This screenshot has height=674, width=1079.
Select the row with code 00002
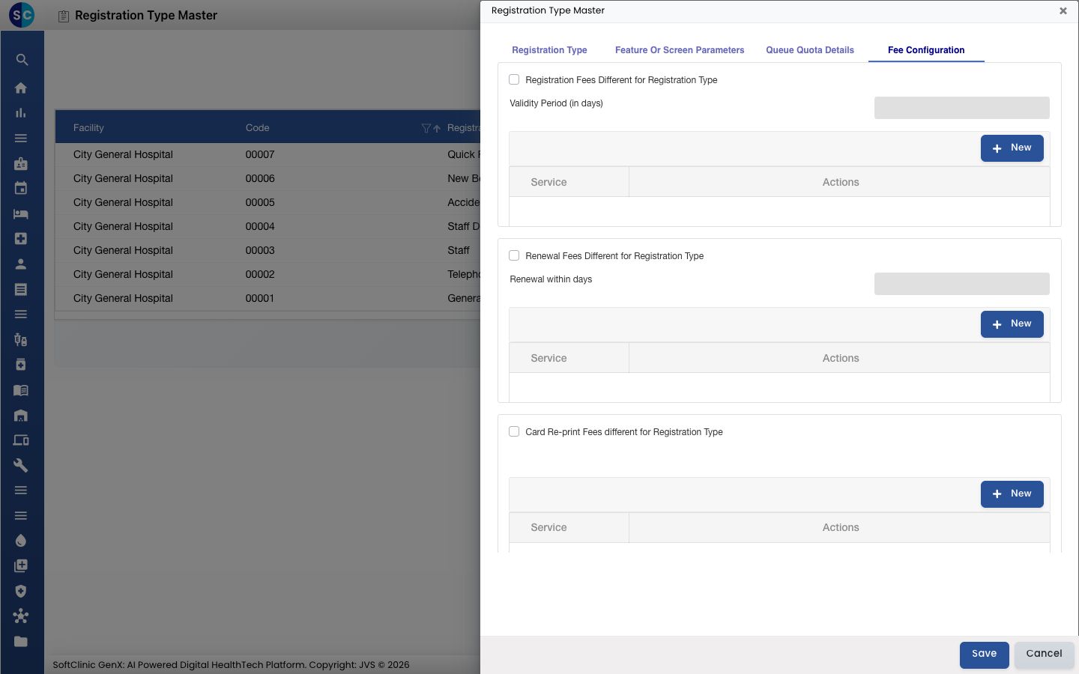pyautogui.click(x=268, y=274)
